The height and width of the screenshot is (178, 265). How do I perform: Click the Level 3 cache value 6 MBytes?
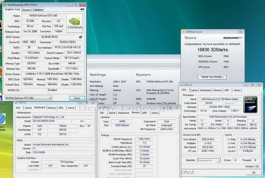click(248, 151)
